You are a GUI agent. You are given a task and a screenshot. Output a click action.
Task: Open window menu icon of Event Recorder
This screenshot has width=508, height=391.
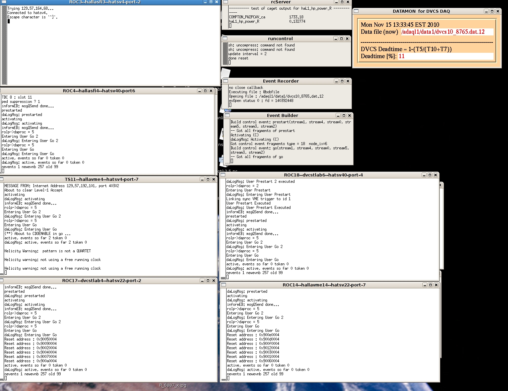[226, 81]
